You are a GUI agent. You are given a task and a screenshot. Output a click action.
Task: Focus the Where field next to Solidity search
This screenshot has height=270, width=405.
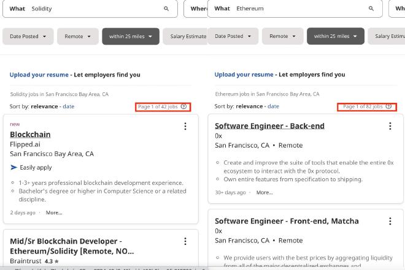(196, 9)
